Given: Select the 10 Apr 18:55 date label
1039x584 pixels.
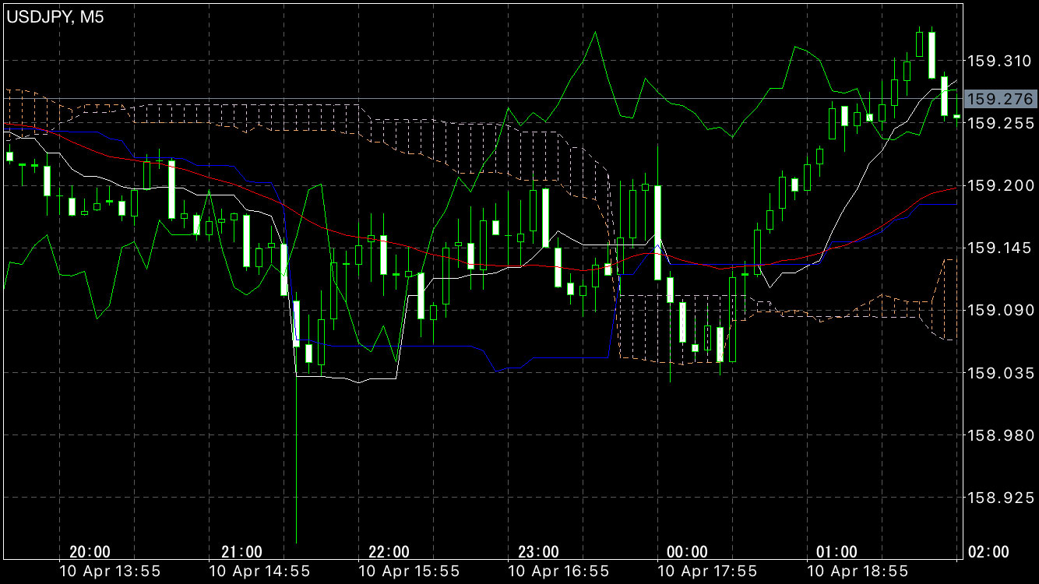Looking at the screenshot, I should (x=857, y=571).
